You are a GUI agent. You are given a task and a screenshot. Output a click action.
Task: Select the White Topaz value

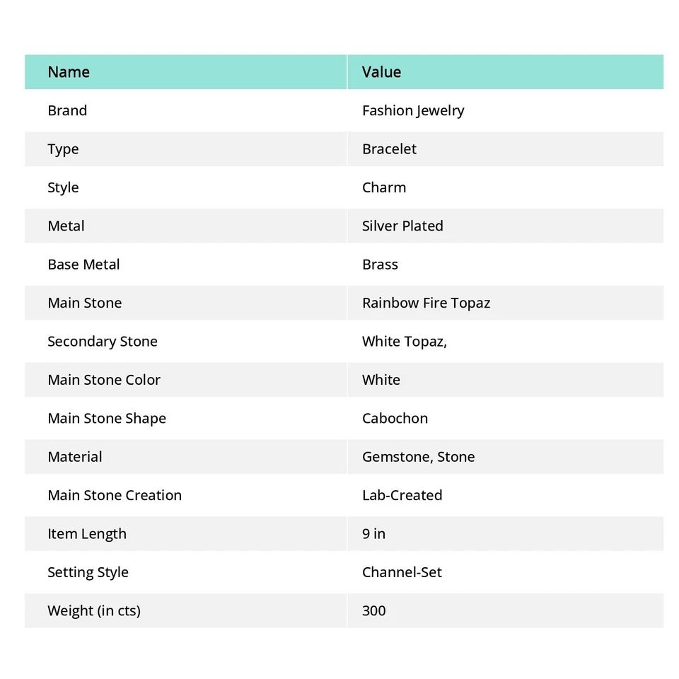pyautogui.click(x=404, y=342)
